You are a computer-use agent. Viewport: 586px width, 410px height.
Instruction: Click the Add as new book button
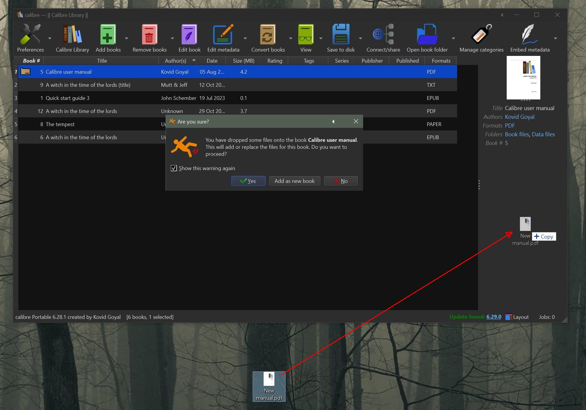[294, 181]
